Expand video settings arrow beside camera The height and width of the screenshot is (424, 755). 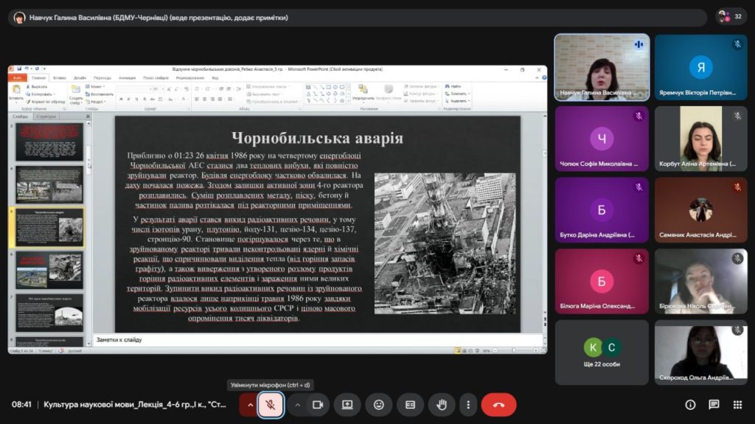[298, 405]
